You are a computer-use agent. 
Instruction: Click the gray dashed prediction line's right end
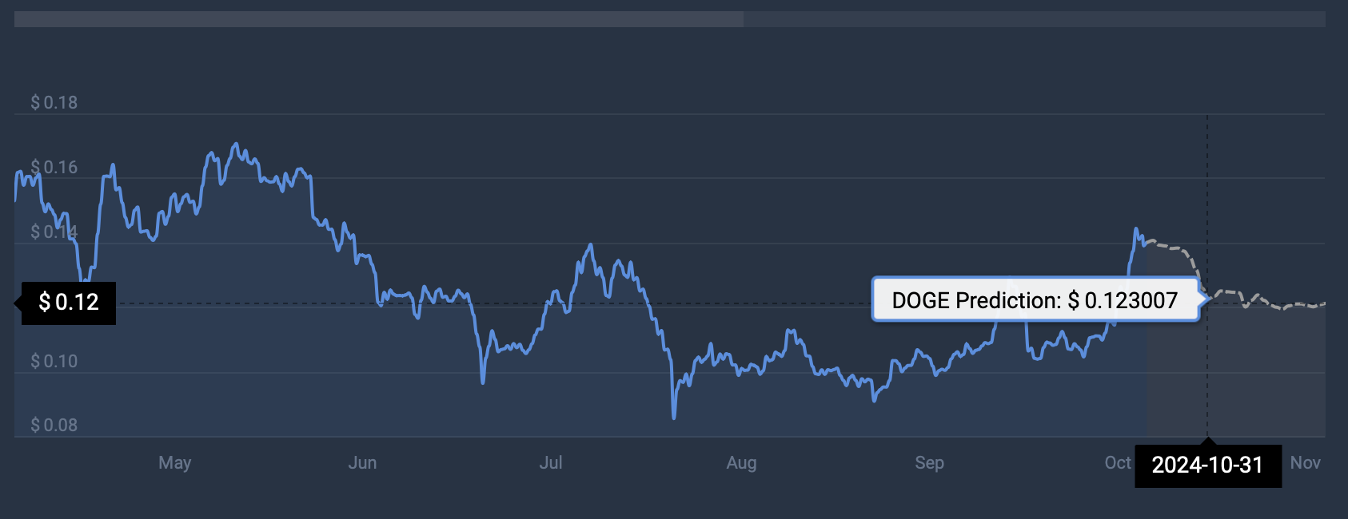1323,304
